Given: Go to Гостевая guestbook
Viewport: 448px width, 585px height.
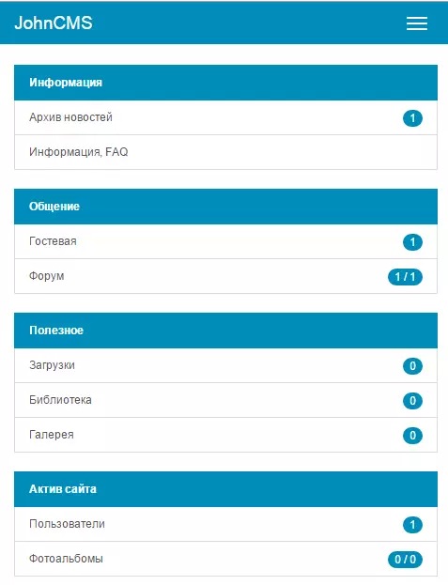Looking at the screenshot, I should coord(225,241).
